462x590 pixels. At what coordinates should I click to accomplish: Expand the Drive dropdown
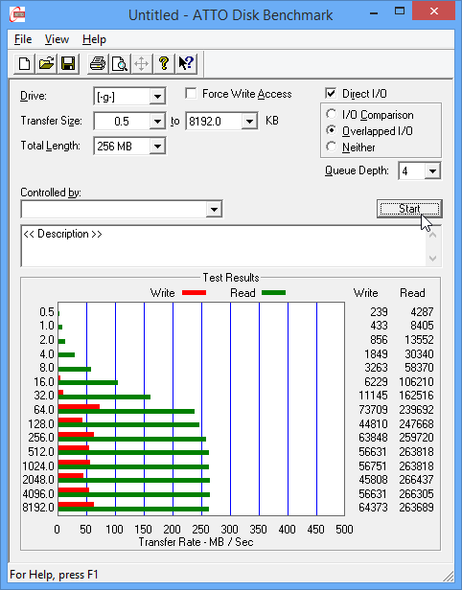[157, 97]
